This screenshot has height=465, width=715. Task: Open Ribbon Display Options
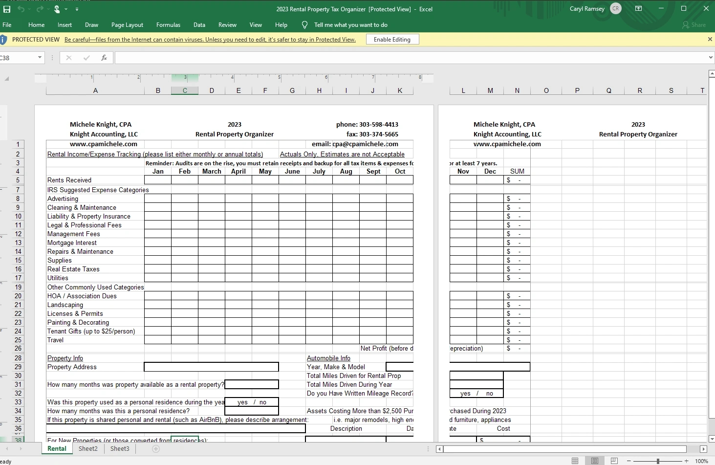(639, 8)
